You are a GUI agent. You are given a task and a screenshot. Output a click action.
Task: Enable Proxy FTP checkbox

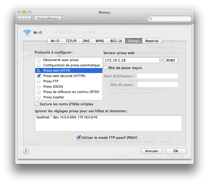pos(39,81)
